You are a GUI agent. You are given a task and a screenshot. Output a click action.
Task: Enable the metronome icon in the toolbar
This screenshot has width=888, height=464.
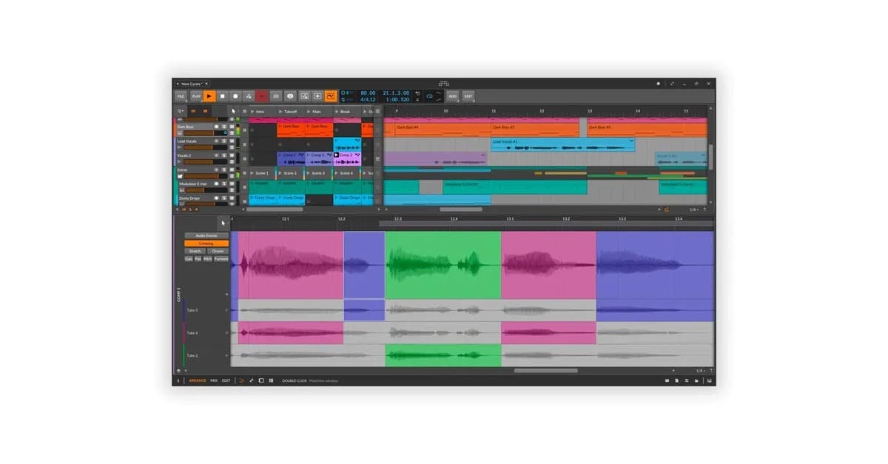249,95
